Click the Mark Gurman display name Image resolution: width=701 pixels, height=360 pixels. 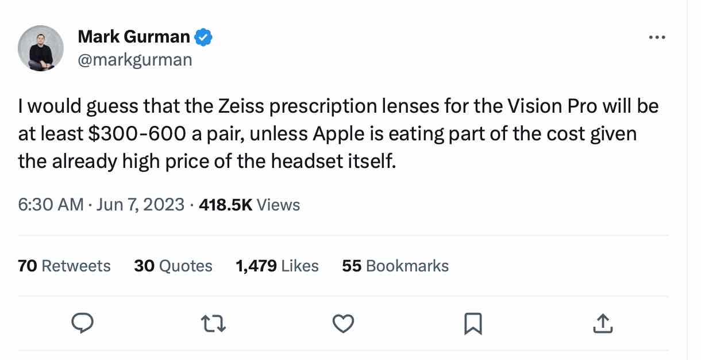pos(133,37)
